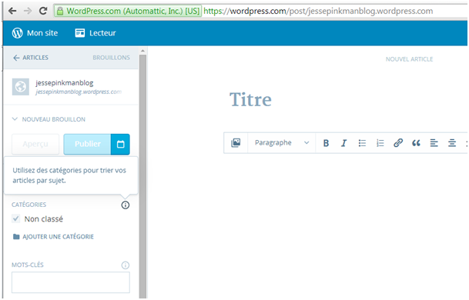Click the browser forward arrow
469x300 pixels.
click(28, 11)
